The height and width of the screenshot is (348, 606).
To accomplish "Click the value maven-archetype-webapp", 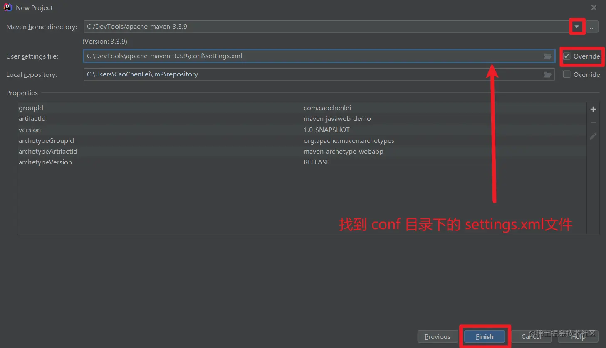I will coord(344,151).
